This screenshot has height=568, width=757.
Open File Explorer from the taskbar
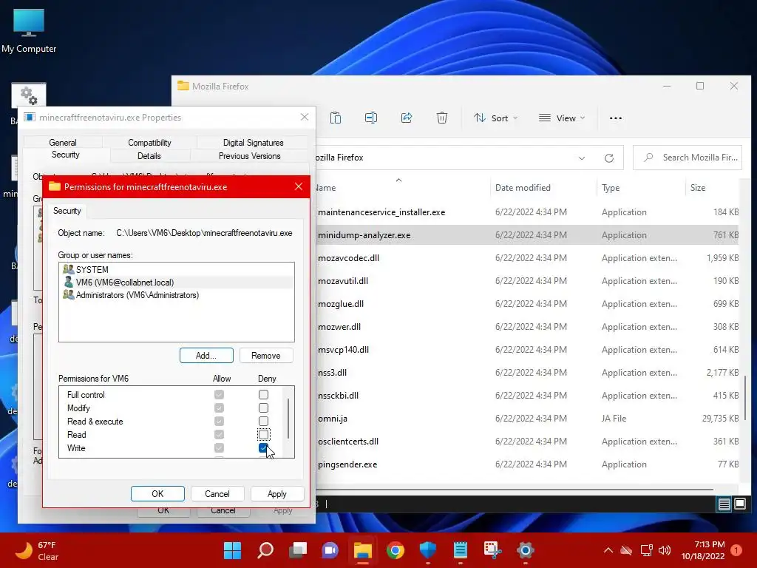tap(362, 550)
